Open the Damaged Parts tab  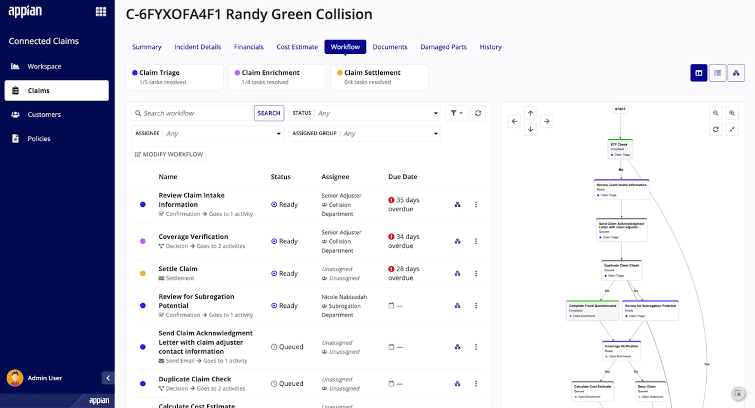pyautogui.click(x=443, y=47)
